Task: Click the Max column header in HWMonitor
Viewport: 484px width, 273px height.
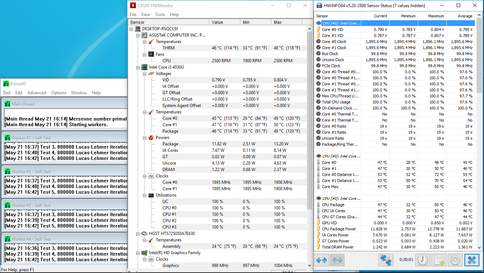Action: (287, 22)
